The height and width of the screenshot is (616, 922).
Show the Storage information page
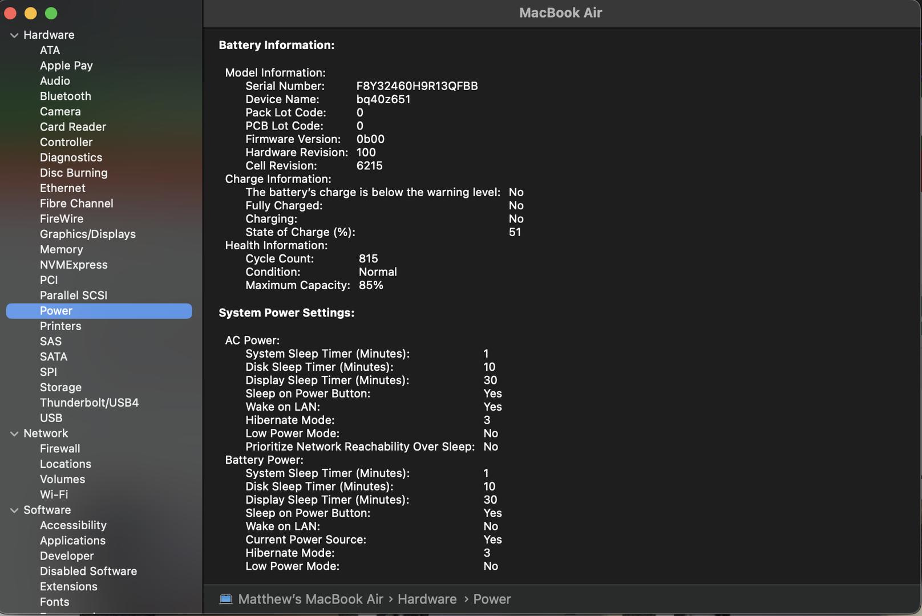point(60,388)
